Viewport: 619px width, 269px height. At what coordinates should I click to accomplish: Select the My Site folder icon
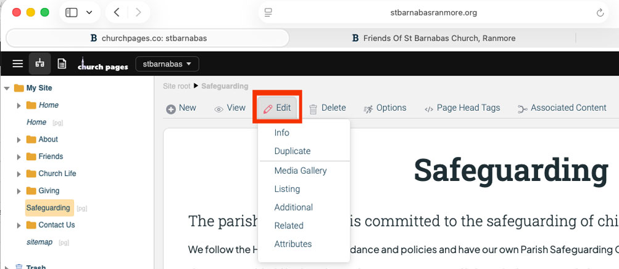(x=19, y=88)
